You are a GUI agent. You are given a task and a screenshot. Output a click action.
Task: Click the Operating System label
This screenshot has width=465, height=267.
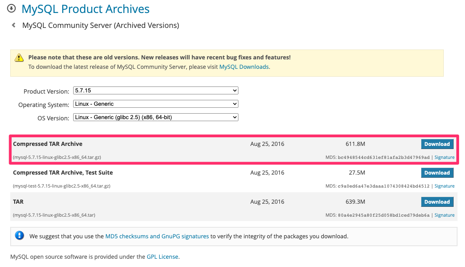pos(44,105)
